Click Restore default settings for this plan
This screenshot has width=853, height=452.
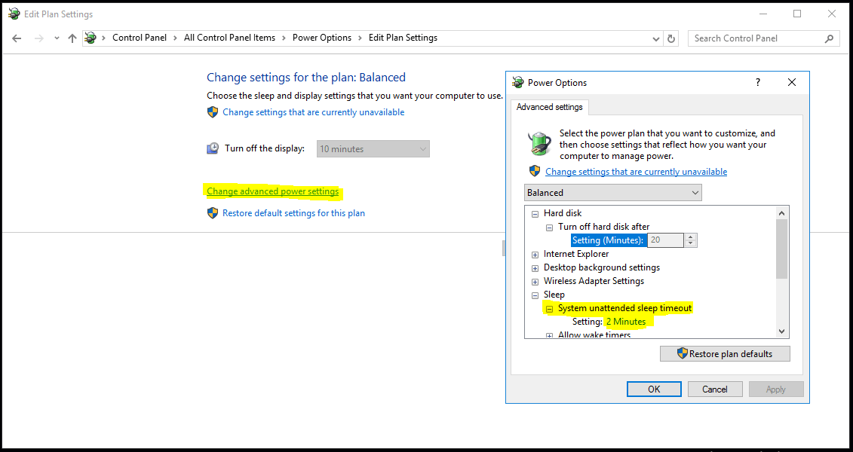point(293,212)
